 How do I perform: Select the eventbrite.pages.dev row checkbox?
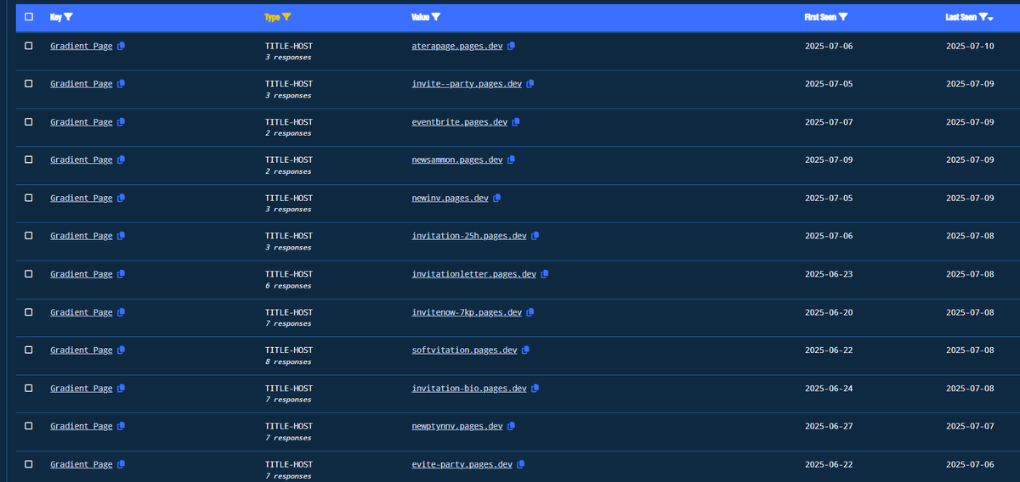[x=29, y=122]
